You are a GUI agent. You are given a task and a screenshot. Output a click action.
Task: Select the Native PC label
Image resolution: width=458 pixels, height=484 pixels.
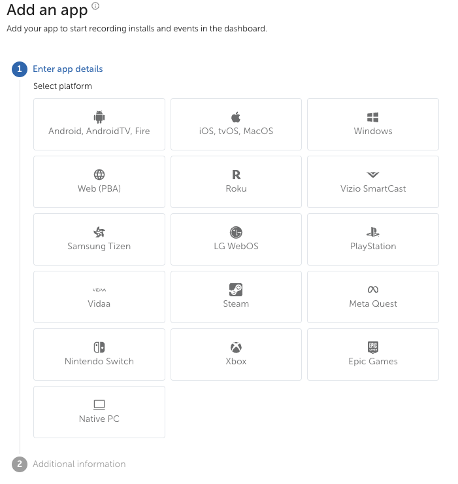99,419
